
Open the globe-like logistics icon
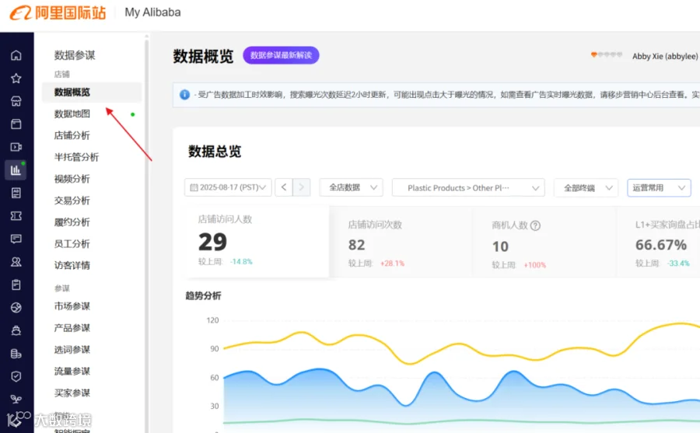pos(16,308)
